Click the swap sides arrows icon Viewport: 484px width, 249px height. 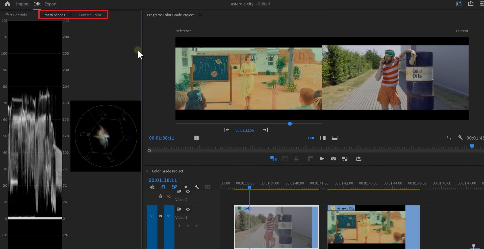coord(449,138)
